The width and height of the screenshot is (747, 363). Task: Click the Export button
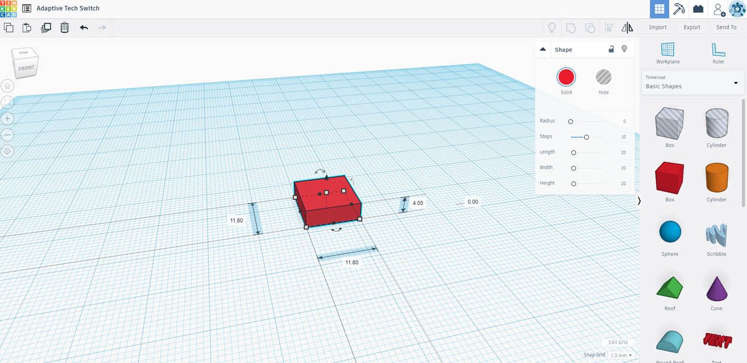coord(692,27)
